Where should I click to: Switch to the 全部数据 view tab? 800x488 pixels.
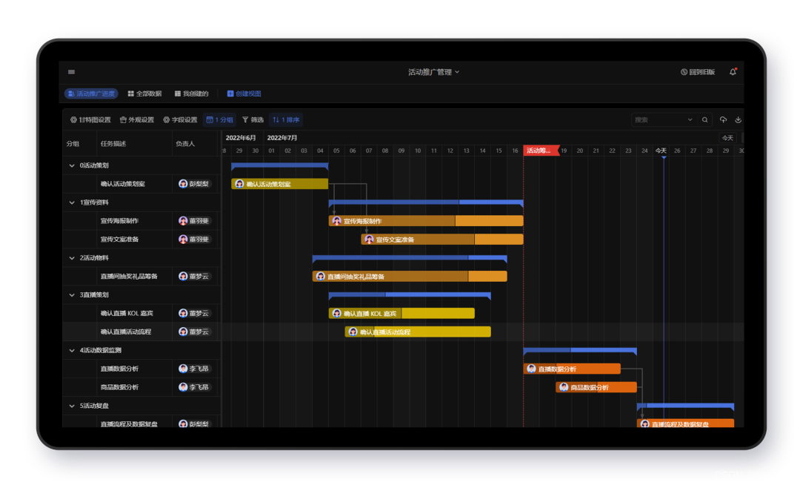point(145,93)
